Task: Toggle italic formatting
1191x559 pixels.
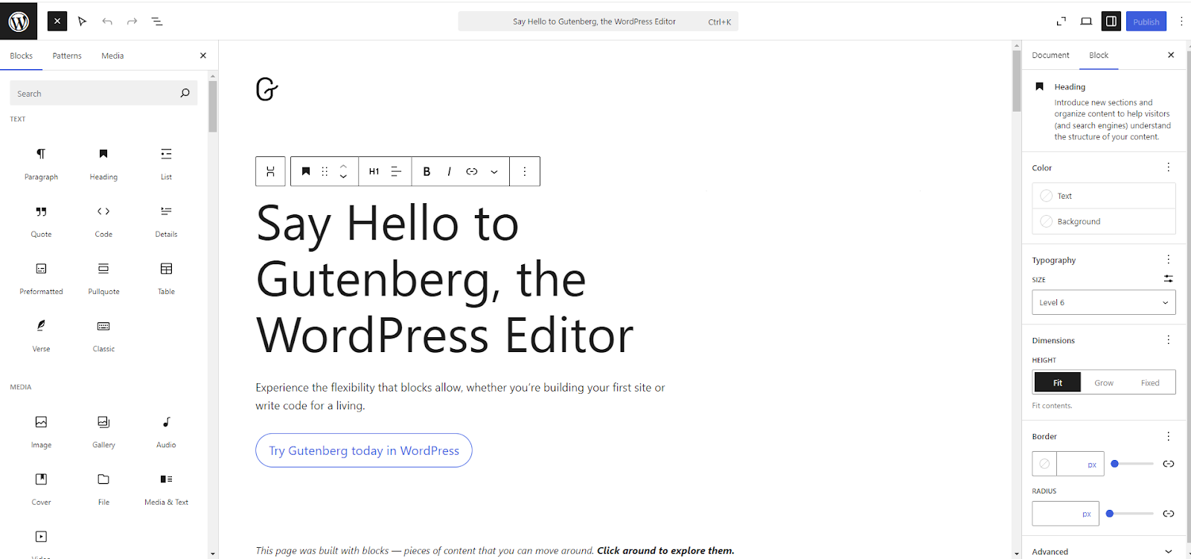Action: tap(449, 171)
